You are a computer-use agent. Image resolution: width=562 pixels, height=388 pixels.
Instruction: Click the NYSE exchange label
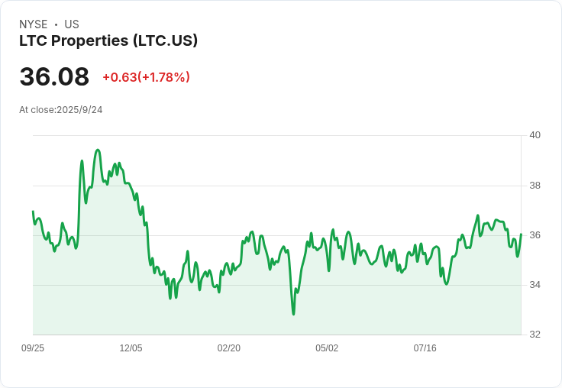(x=34, y=24)
